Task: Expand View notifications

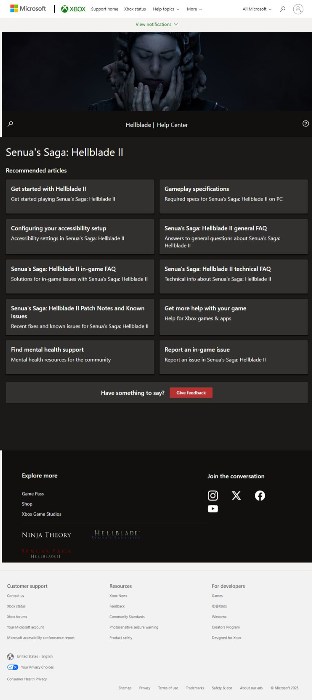Action: (x=157, y=24)
